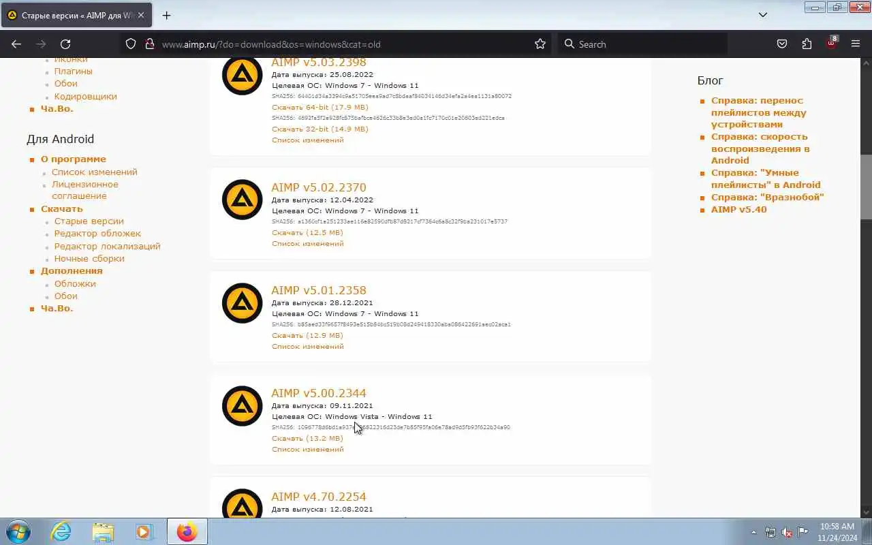Bookmark this page with the star icon
The width and height of the screenshot is (872, 545).
[x=540, y=44]
